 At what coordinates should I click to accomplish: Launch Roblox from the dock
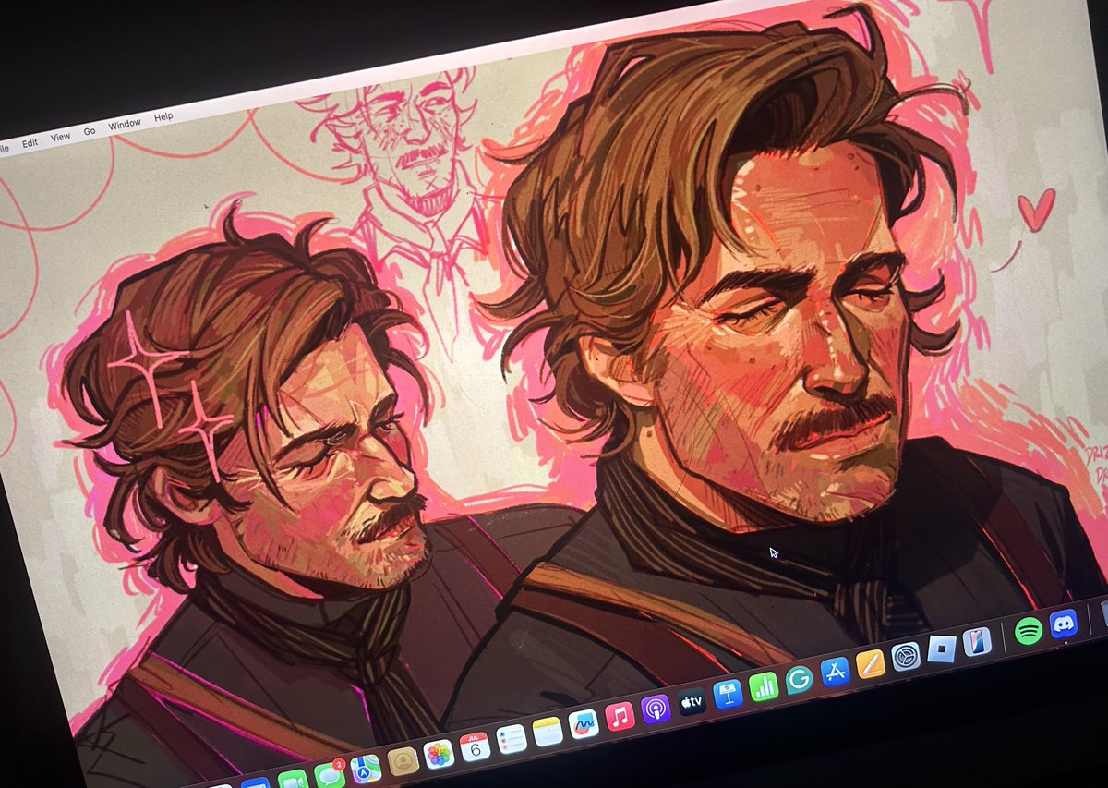[x=941, y=649]
